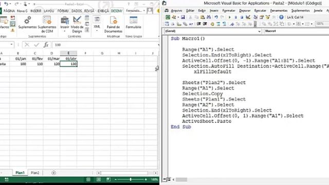Switch to Plan2 sheet tab

(35, 173)
